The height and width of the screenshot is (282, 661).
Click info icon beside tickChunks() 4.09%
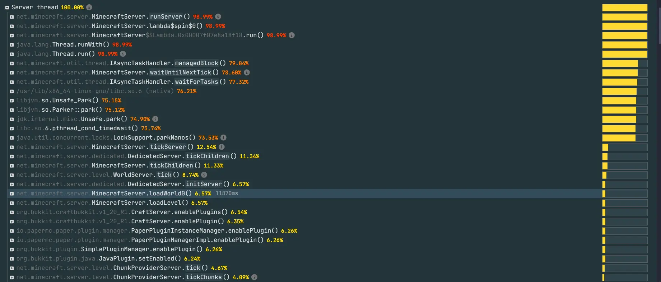[254, 277]
